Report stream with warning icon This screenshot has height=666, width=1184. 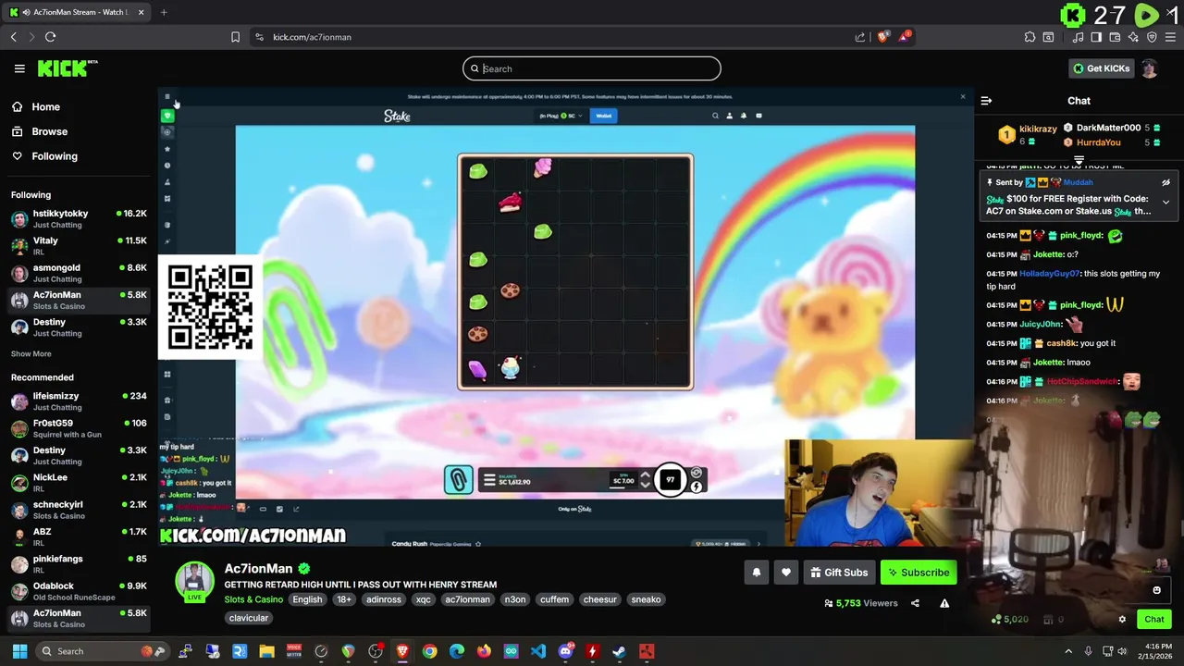point(944,603)
